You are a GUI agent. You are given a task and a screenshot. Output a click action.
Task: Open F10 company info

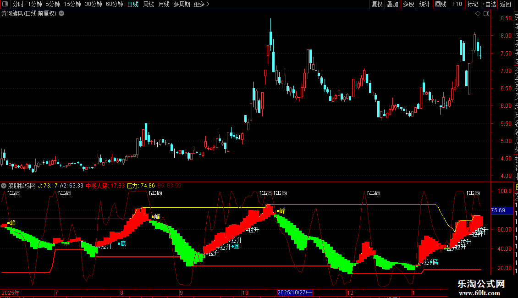pyautogui.click(x=457, y=4)
